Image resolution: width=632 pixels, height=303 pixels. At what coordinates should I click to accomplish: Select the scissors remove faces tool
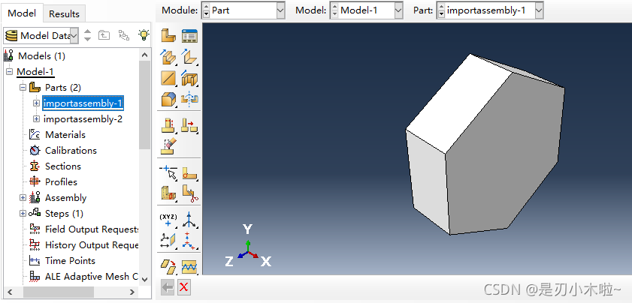[189, 193]
